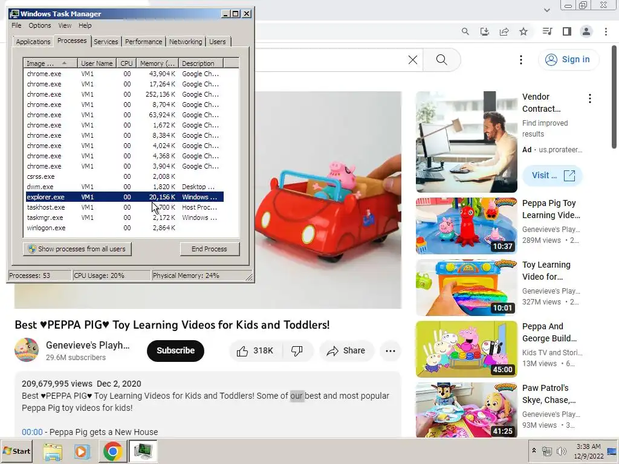Click the volume speaker tray icon
This screenshot has height=464, width=619.
561,451
